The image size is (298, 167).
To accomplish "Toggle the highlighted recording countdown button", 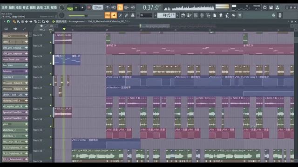I will tap(120, 7).
